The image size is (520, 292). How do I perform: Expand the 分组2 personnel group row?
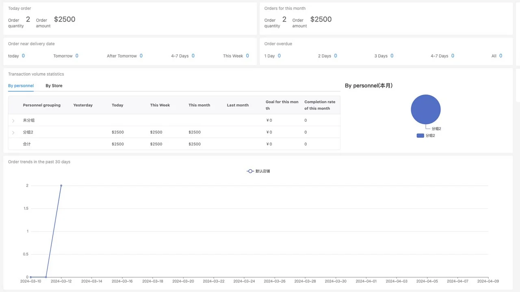[13, 133]
